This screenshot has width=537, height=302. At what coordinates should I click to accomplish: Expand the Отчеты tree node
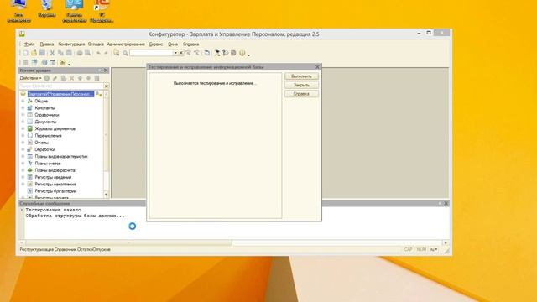[23, 143]
